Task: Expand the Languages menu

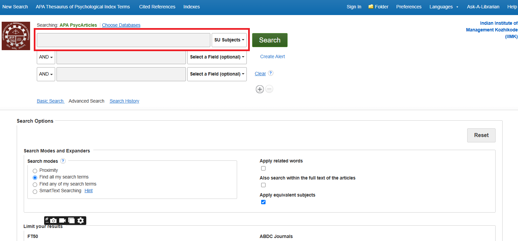Action: (443, 7)
